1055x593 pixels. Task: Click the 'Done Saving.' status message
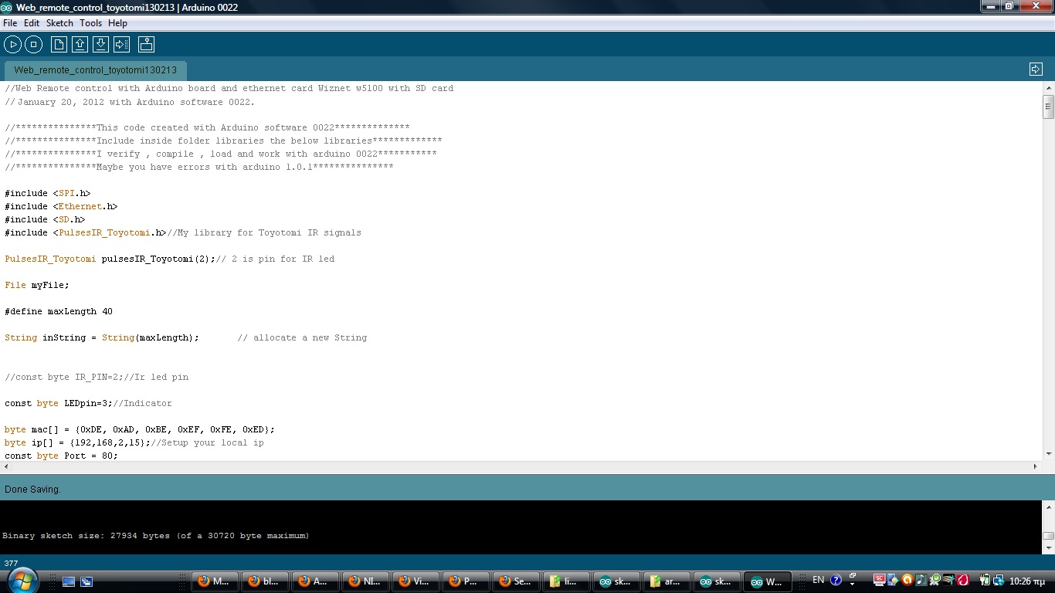coord(32,490)
